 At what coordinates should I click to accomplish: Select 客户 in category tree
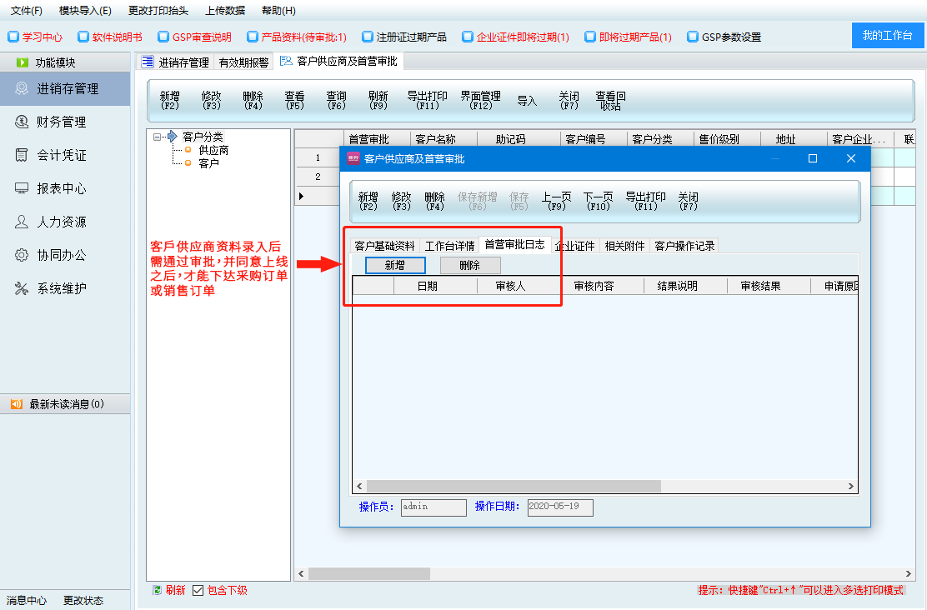(x=208, y=163)
